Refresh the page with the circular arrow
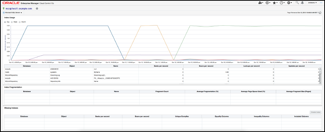325x132 pixels. point(320,13)
